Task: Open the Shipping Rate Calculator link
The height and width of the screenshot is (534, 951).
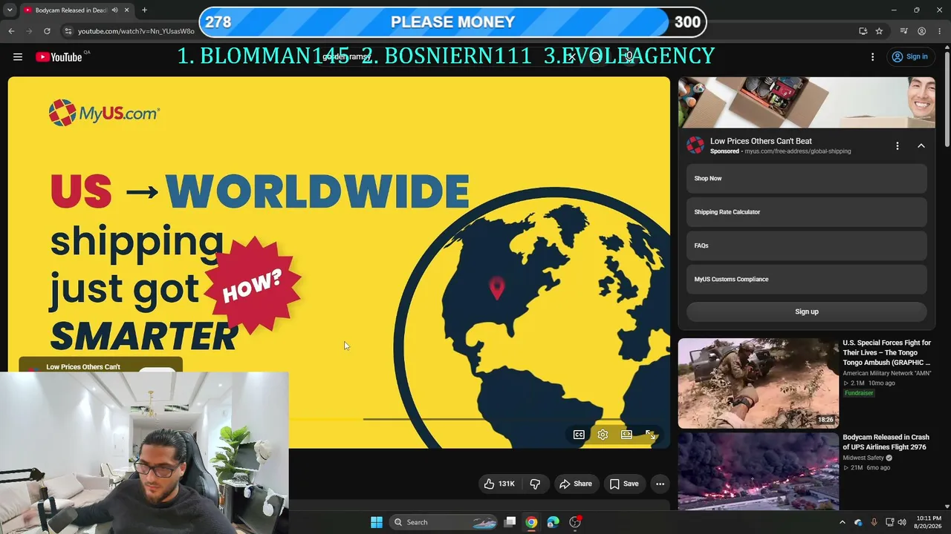Action: click(x=806, y=212)
